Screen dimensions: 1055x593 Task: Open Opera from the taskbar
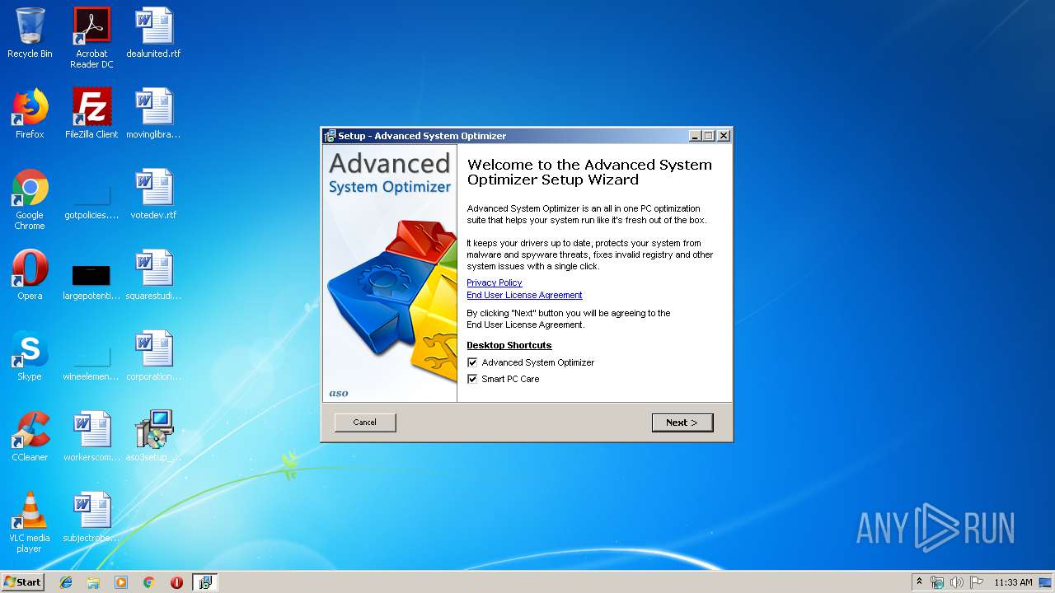176,582
